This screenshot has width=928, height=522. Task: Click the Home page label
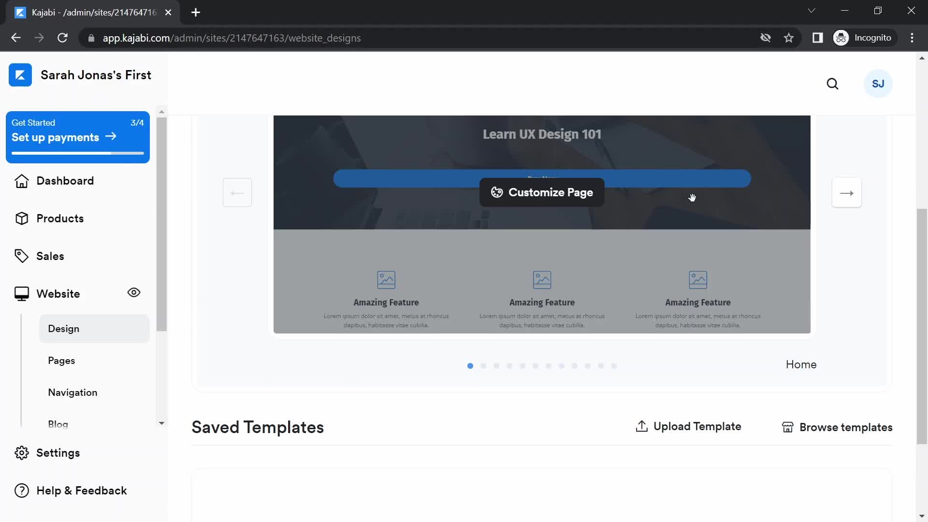(x=801, y=364)
